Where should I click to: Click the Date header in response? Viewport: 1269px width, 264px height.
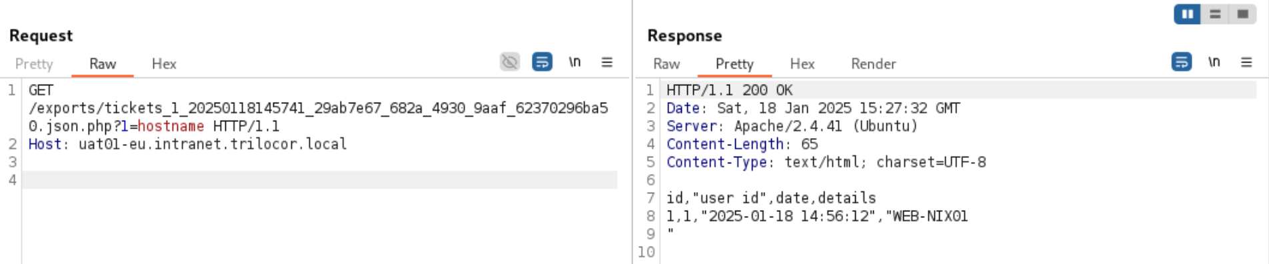click(x=813, y=108)
